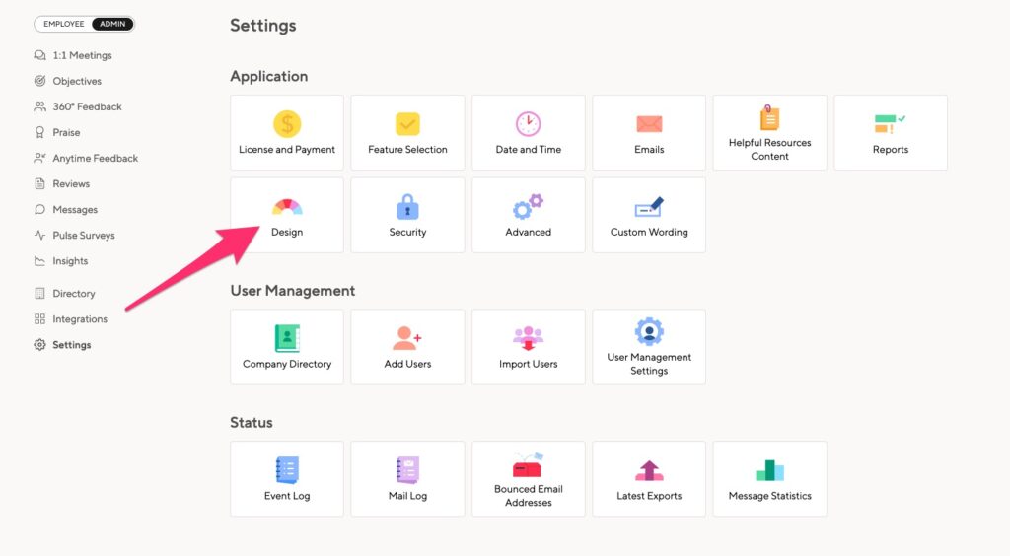The image size is (1010, 556).
Task: Click the Add Users person icon
Action: click(407, 338)
